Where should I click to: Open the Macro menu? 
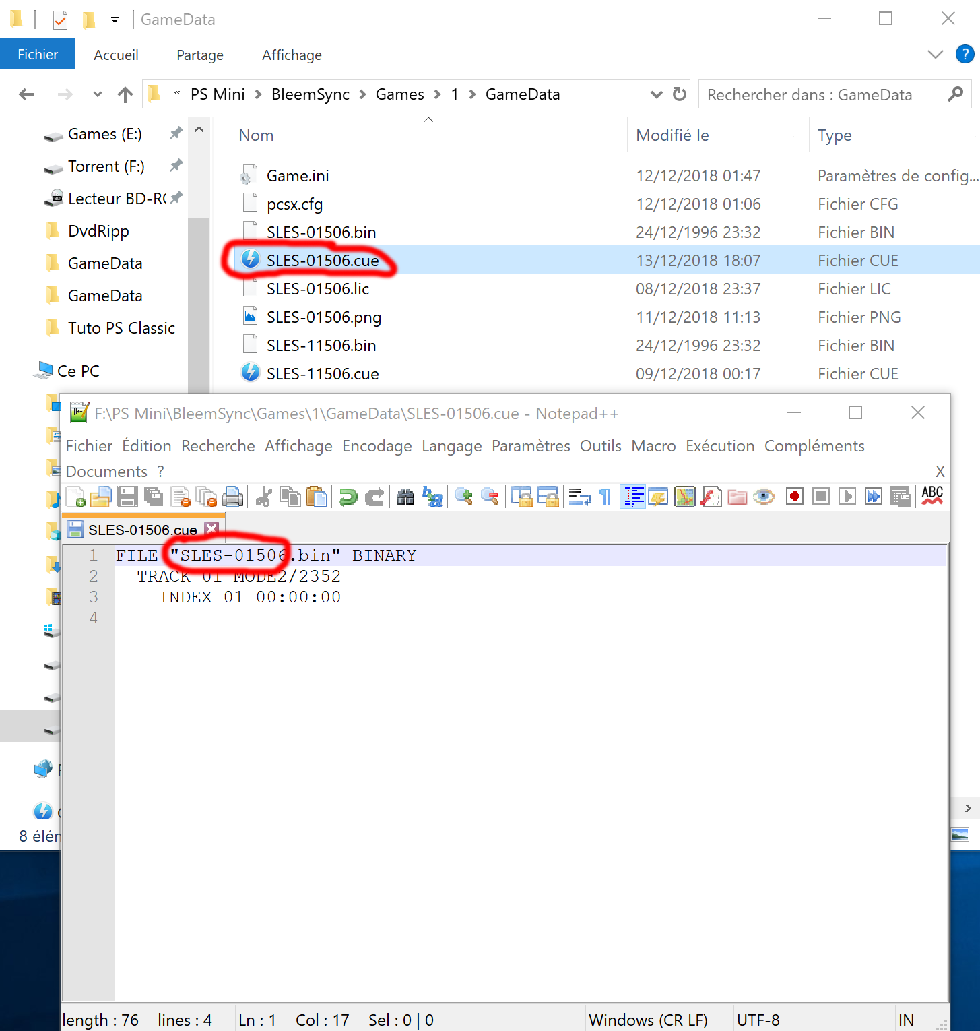pos(653,446)
